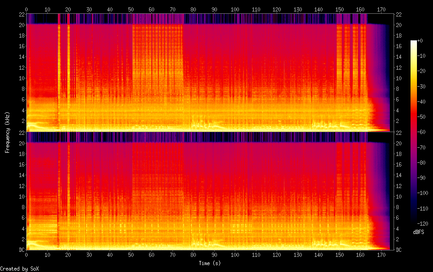
Task: Click the dark fade-out tail of upper spectrogram
Action: (381, 69)
